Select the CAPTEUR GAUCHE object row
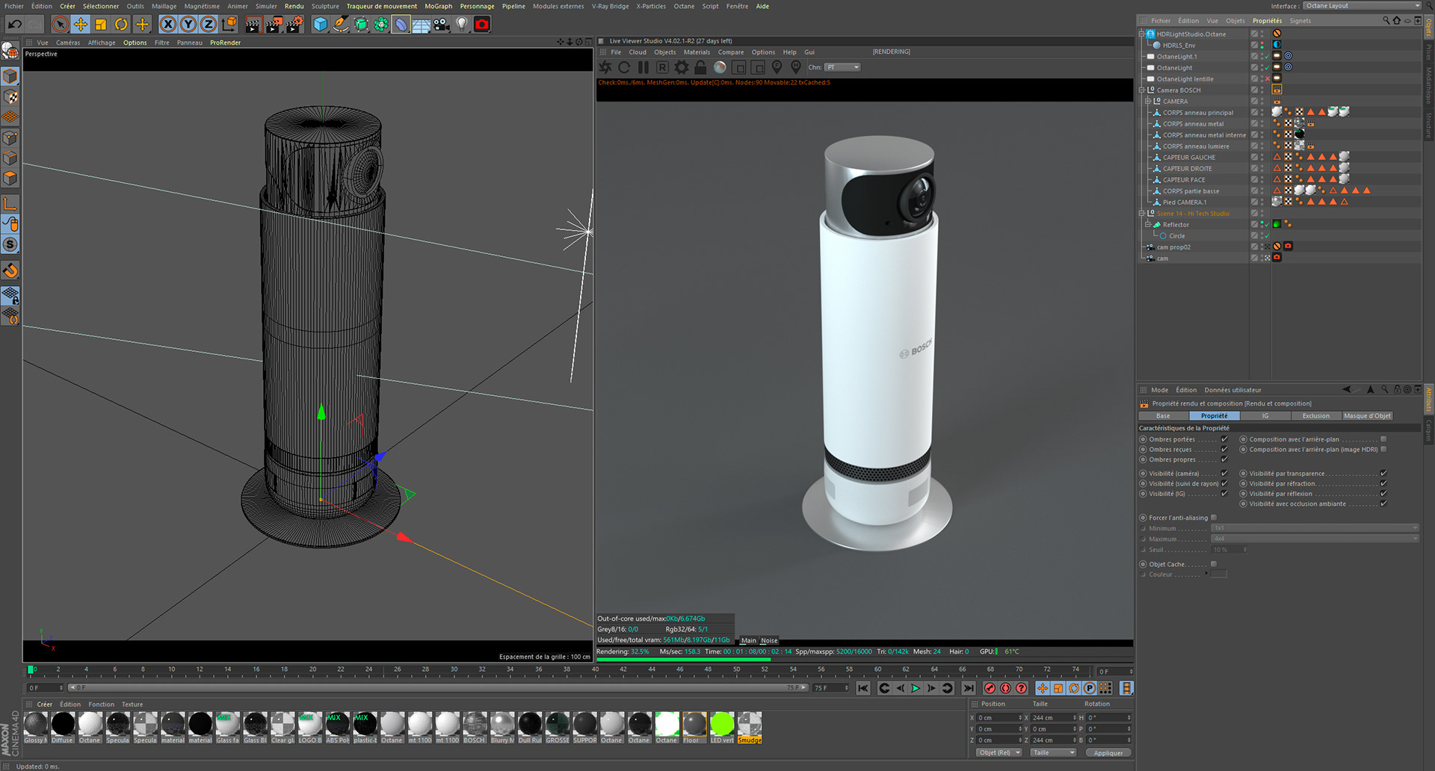 pos(1189,157)
